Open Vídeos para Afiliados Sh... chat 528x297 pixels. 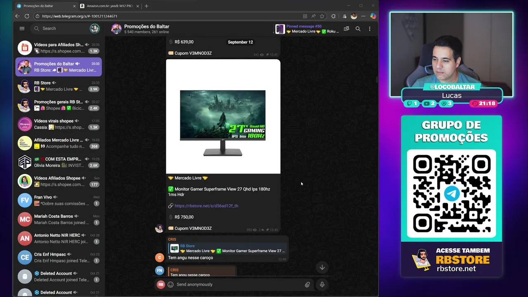click(59, 48)
